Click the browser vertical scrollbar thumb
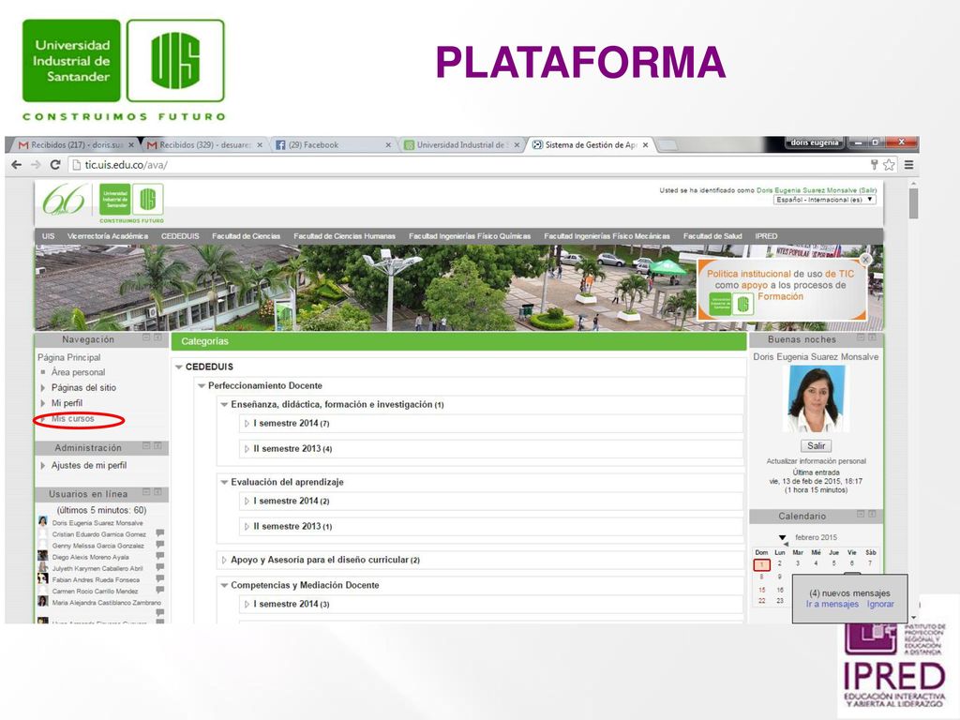The width and height of the screenshot is (960, 720). (913, 203)
